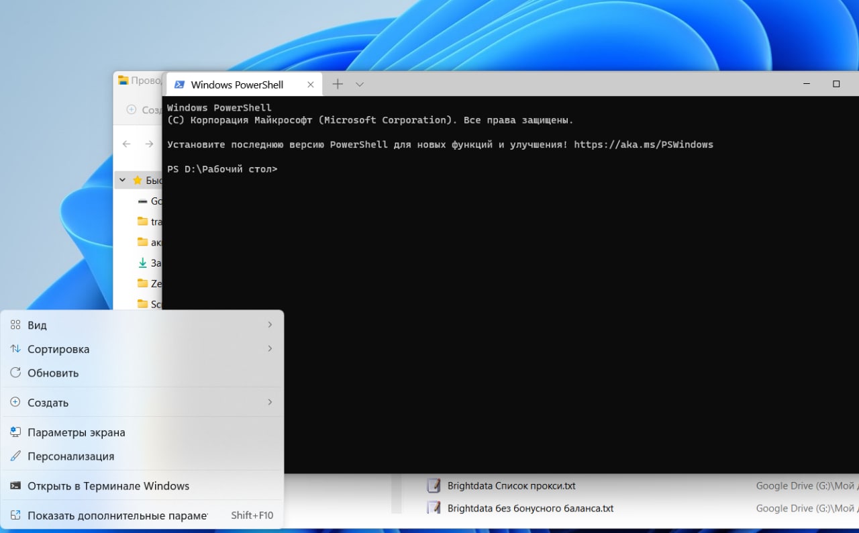Click the terminal icon in context menu
Viewport: 859px width, 533px height.
15,486
